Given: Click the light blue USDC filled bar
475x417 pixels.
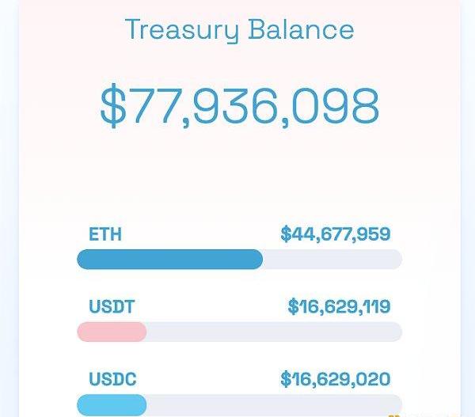Looking at the screenshot, I should pos(111,404).
